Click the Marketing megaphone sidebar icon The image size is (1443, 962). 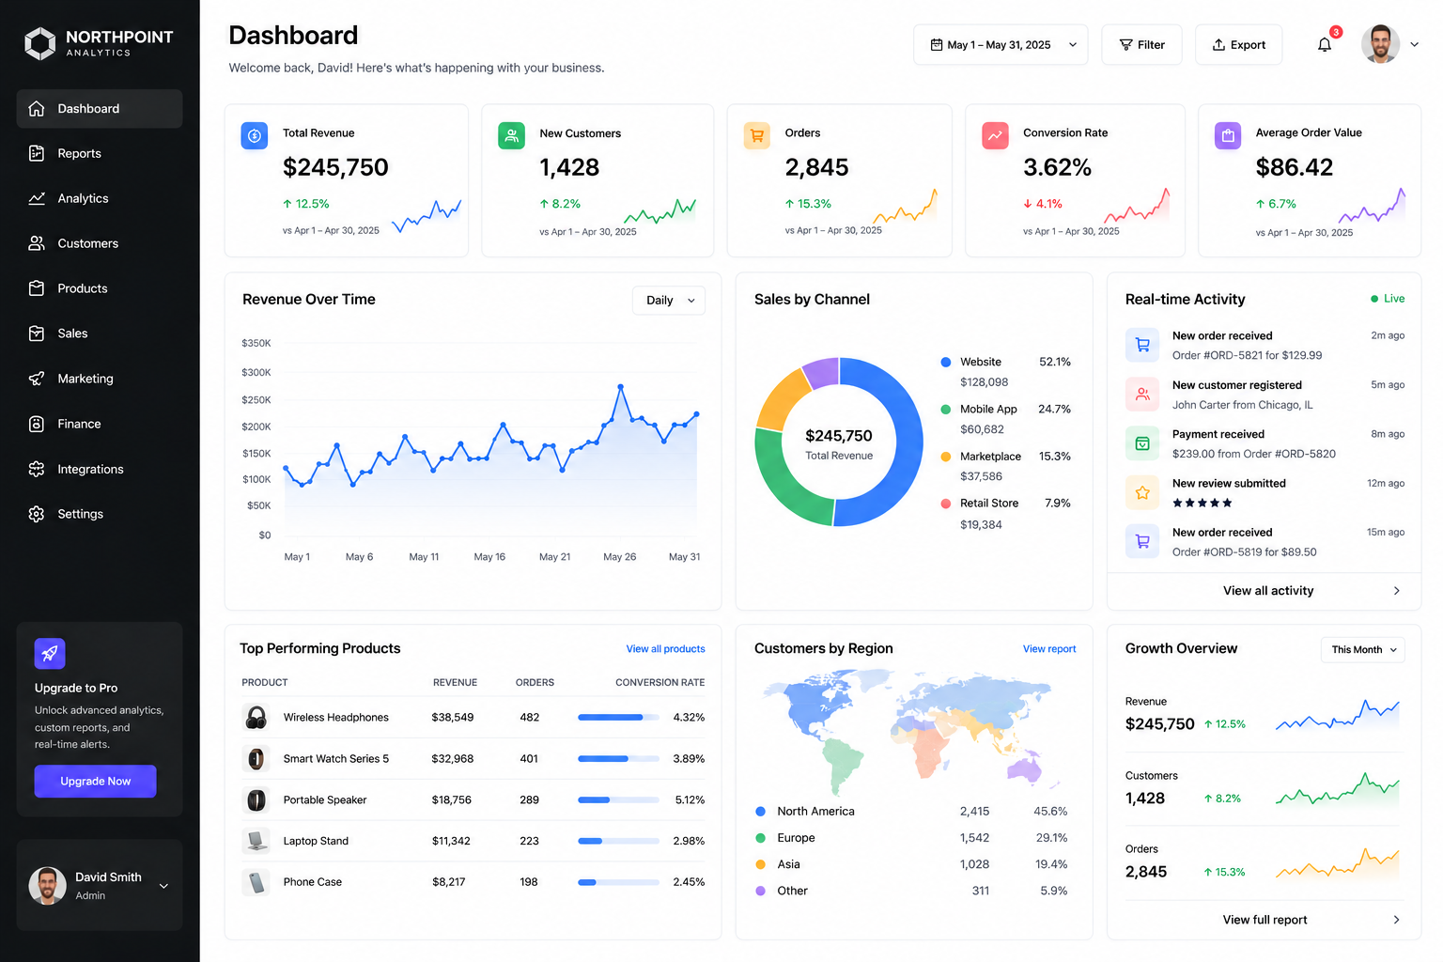click(37, 379)
